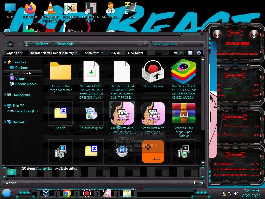This screenshot has width=265, height=199.
Task: Open the Share with dropdown
Action: coord(94,53)
